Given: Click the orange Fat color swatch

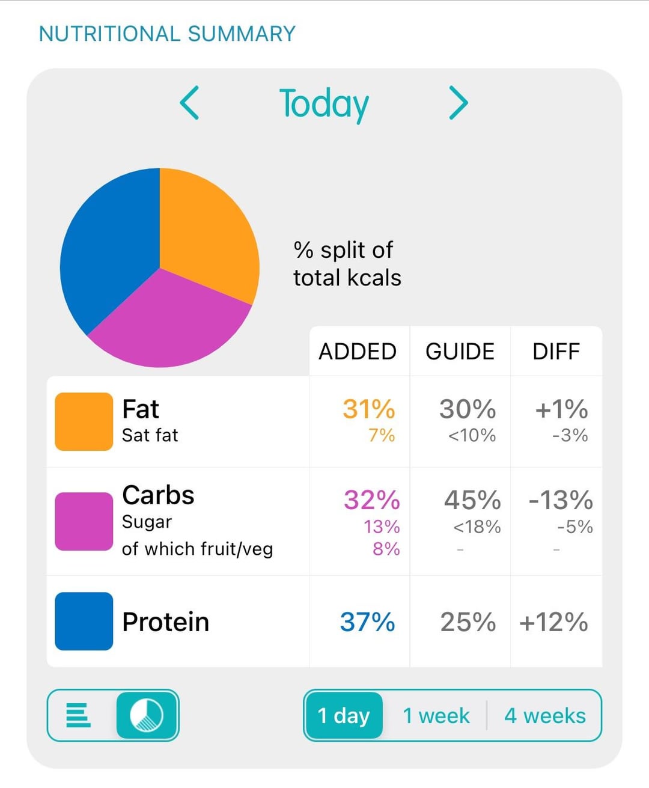Looking at the screenshot, I should [84, 421].
